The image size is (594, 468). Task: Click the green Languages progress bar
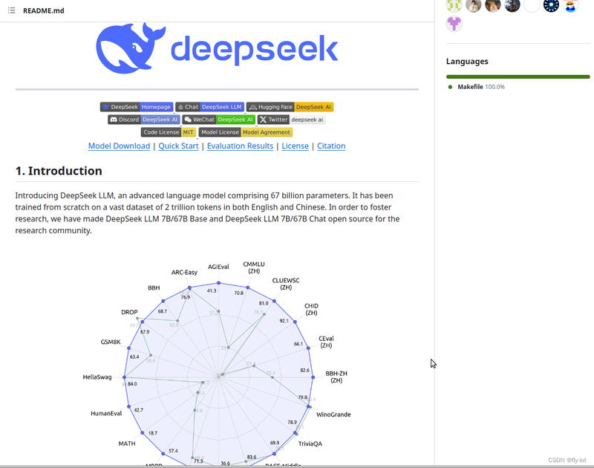518,77
